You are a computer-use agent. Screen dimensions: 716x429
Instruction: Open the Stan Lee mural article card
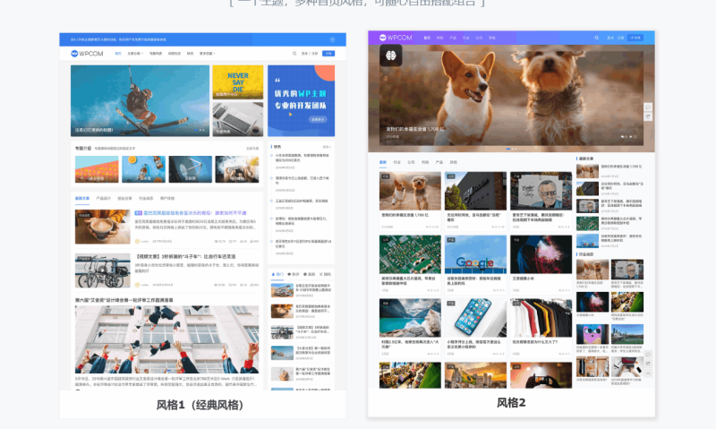[541, 201]
